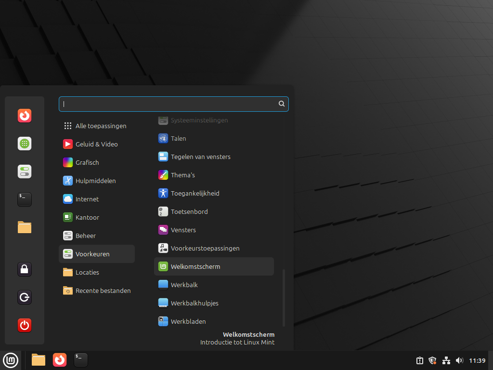
Task: Click the Welkomstscherm Mint logo icon
Action: click(x=163, y=266)
